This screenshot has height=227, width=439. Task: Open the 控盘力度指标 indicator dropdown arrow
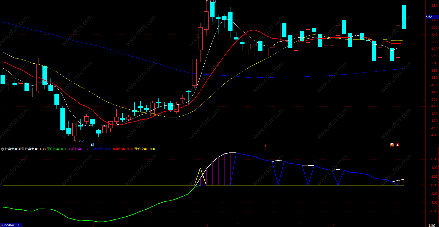pos(2,149)
